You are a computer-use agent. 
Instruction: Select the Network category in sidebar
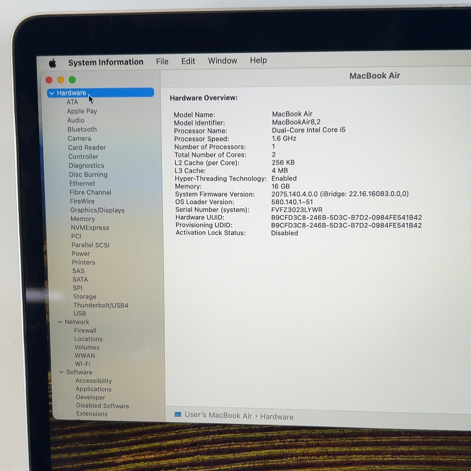[x=77, y=322]
